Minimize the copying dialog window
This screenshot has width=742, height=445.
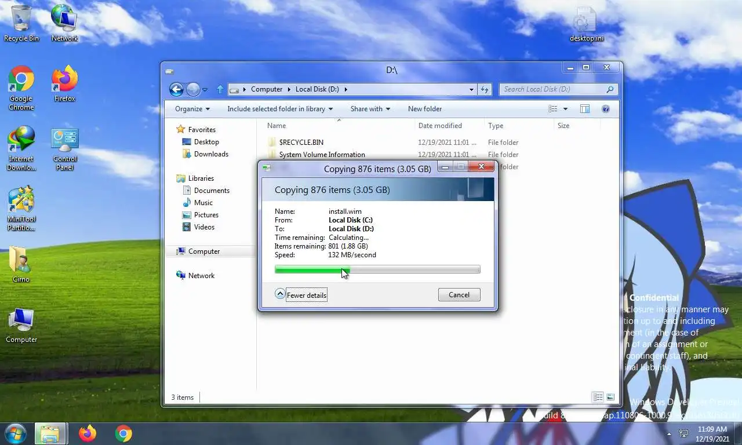click(445, 167)
